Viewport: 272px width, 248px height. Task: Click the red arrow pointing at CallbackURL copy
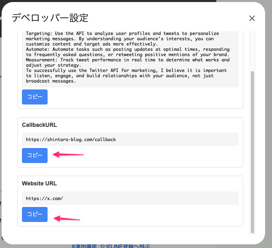(69, 154)
